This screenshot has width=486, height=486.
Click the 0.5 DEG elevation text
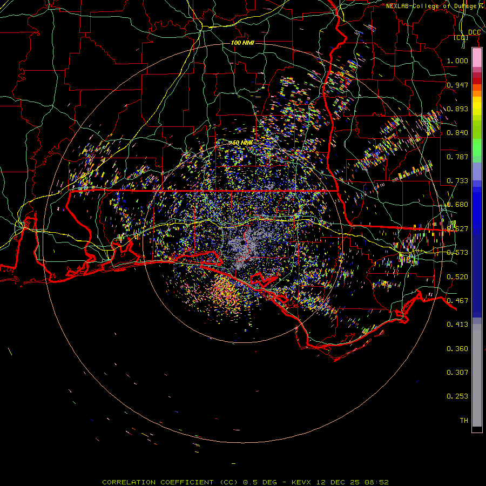click(x=260, y=482)
